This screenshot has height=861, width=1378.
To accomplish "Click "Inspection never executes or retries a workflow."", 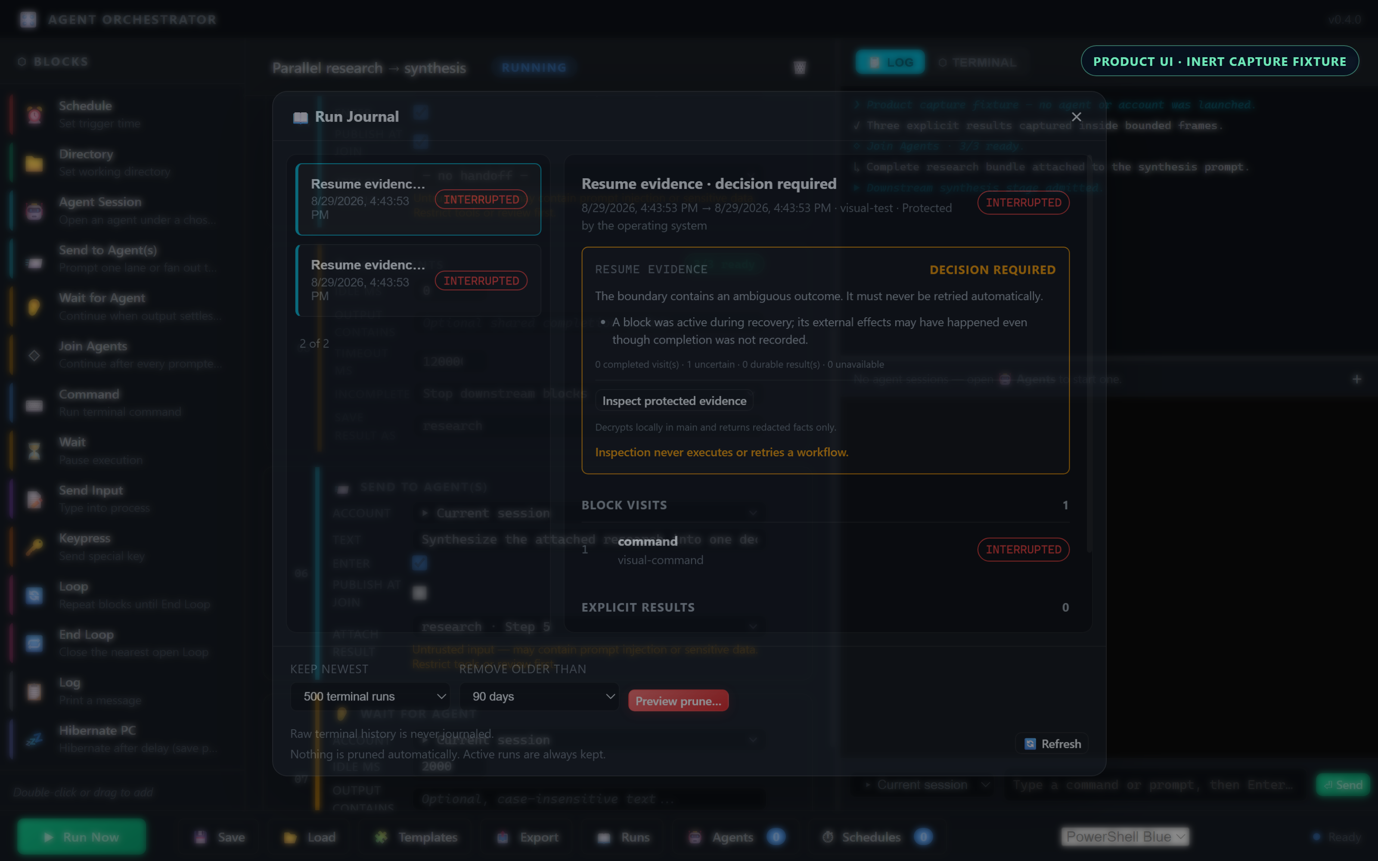I will (x=721, y=452).
